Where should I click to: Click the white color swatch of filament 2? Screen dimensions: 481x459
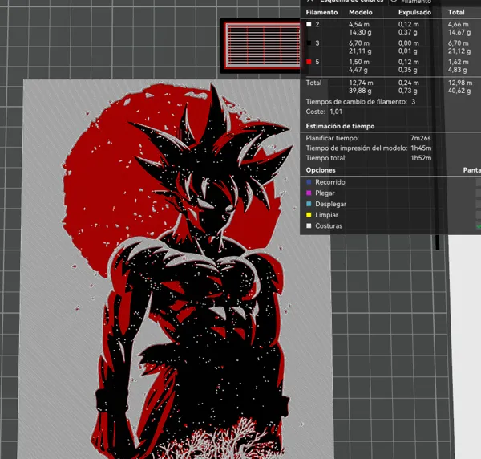(x=309, y=24)
